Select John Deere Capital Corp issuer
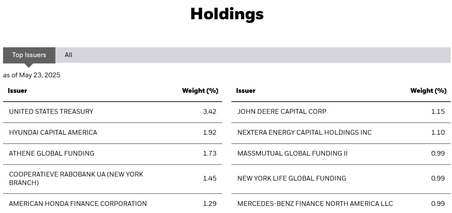Screen dimensions: 452x213 click(282, 112)
